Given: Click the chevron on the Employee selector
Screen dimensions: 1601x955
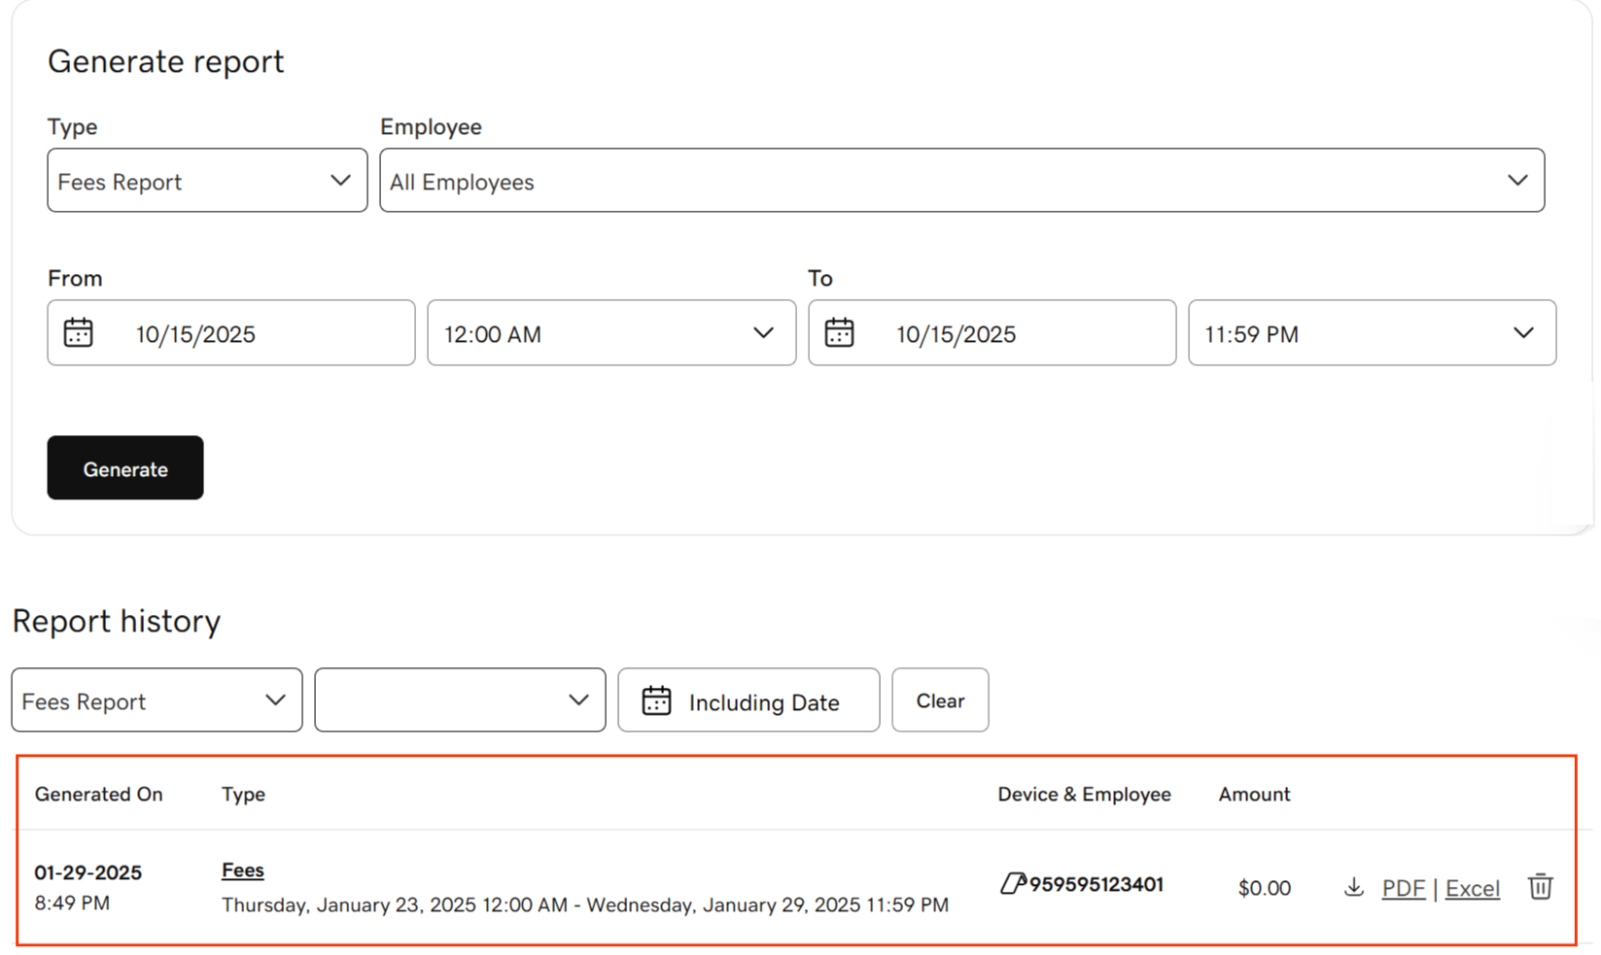Looking at the screenshot, I should (1517, 180).
